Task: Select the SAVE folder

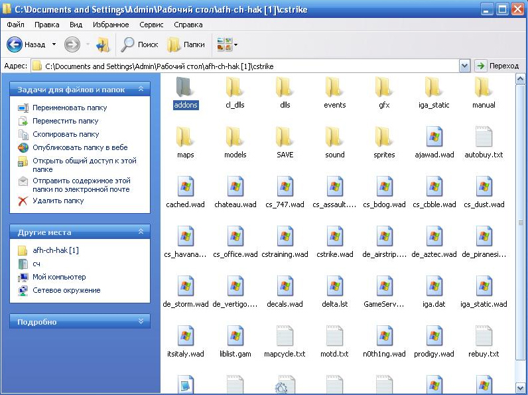Action: click(285, 141)
